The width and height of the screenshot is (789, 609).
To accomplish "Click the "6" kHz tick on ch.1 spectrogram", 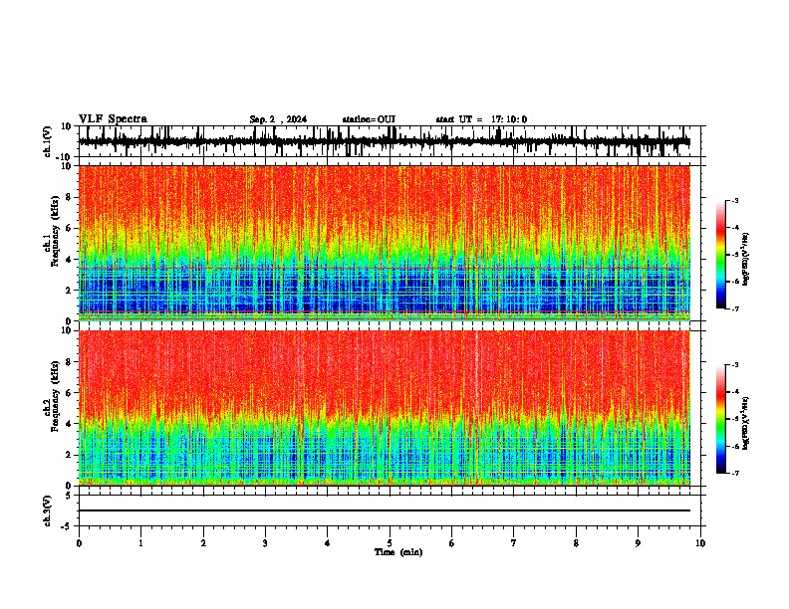I will [x=69, y=228].
